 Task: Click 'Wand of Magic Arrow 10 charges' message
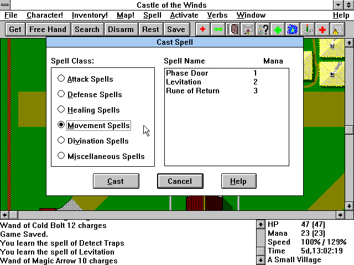59,261
